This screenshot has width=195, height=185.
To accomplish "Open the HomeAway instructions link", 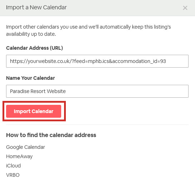I will pyautogui.click(x=19, y=156).
